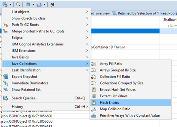
Task: Click the bar chart toolbar icon
Action: tap(52, 4)
